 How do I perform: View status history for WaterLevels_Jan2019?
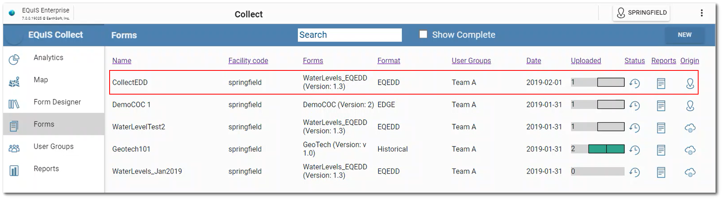coord(635,172)
